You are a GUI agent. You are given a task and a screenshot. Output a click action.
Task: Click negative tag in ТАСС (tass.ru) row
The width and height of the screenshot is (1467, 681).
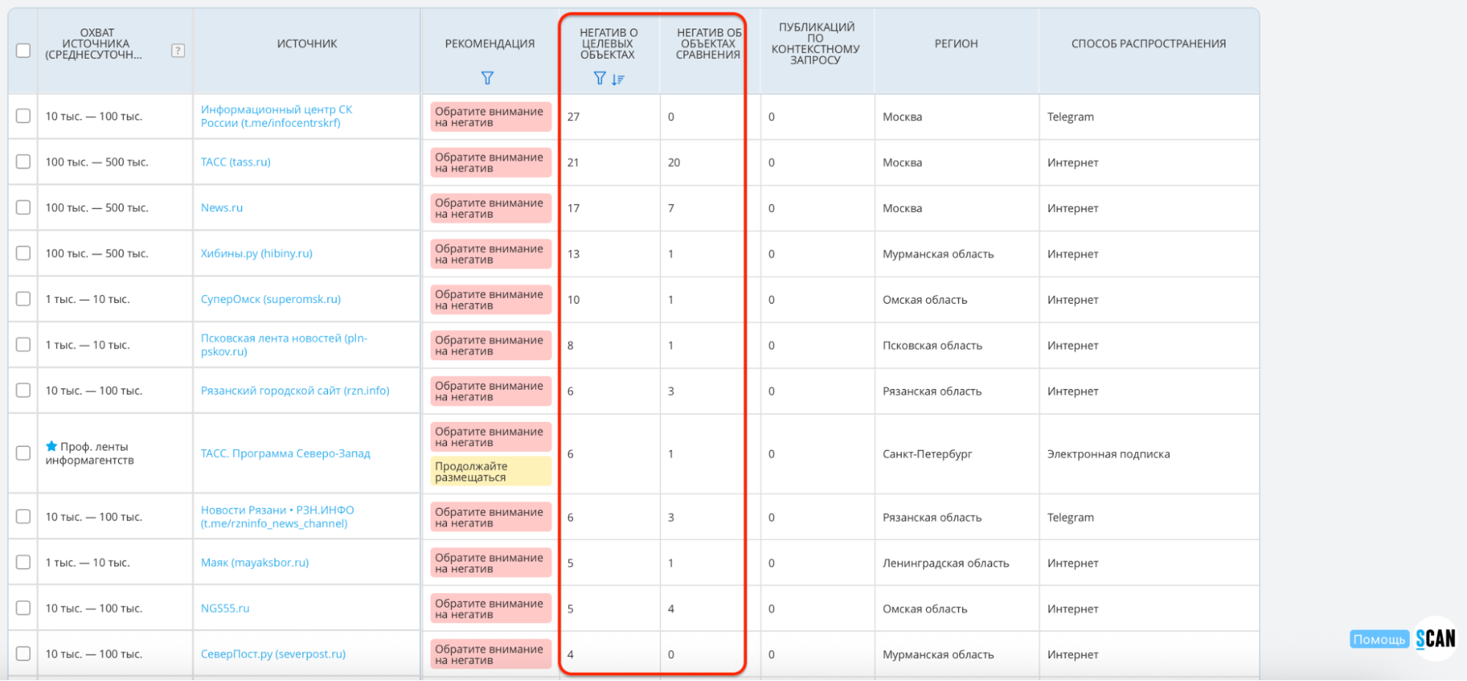[x=490, y=162]
